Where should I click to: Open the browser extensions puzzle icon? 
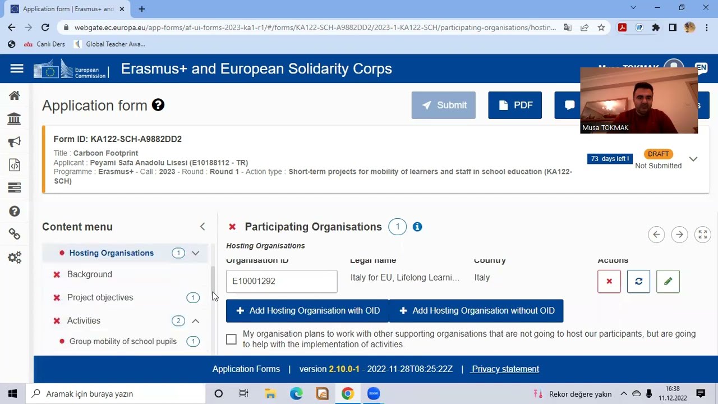pyautogui.click(x=656, y=27)
